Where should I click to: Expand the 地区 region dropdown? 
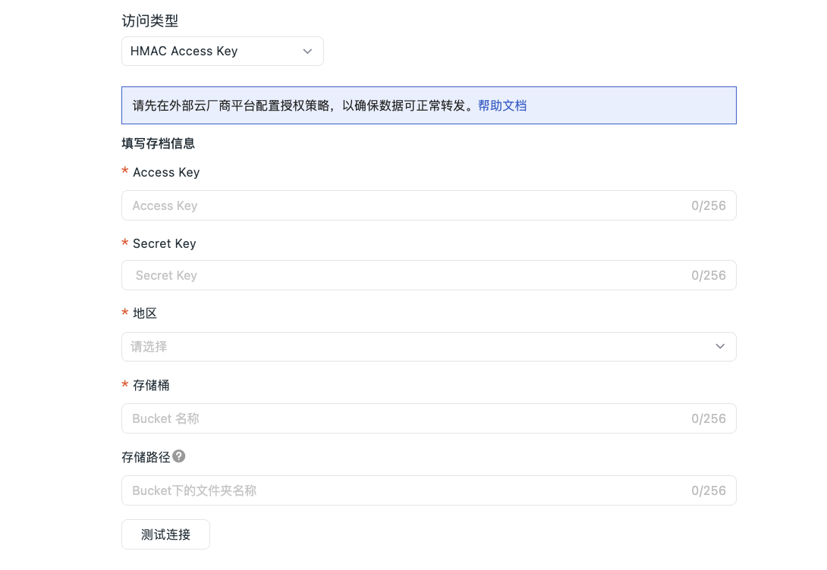[x=429, y=346]
